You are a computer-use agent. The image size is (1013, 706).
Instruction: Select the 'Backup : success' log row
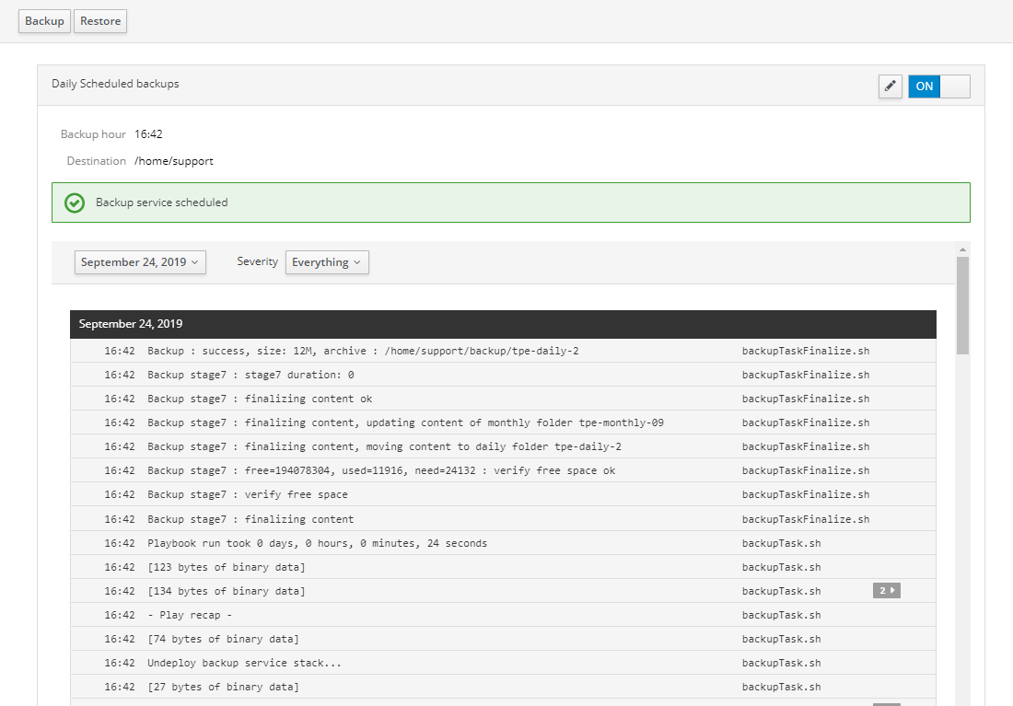point(363,351)
